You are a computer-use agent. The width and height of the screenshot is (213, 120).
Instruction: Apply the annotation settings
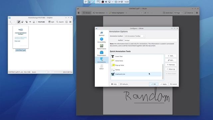pyautogui.click(x=163, y=84)
